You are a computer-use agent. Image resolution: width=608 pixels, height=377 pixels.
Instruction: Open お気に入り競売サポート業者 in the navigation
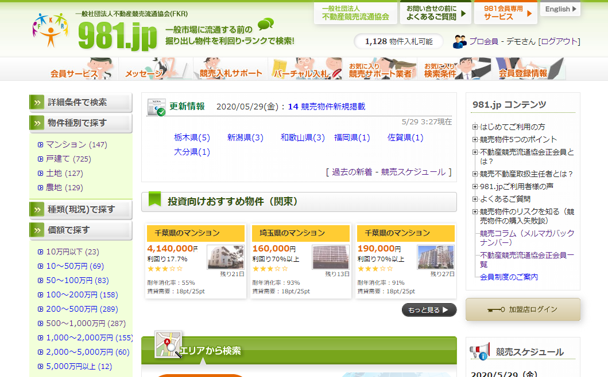(x=380, y=69)
